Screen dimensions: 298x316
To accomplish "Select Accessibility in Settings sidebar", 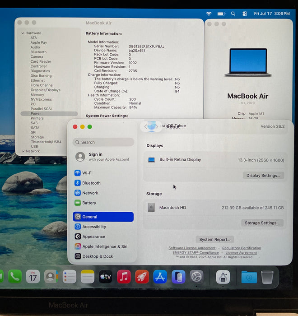I will tap(103, 227).
